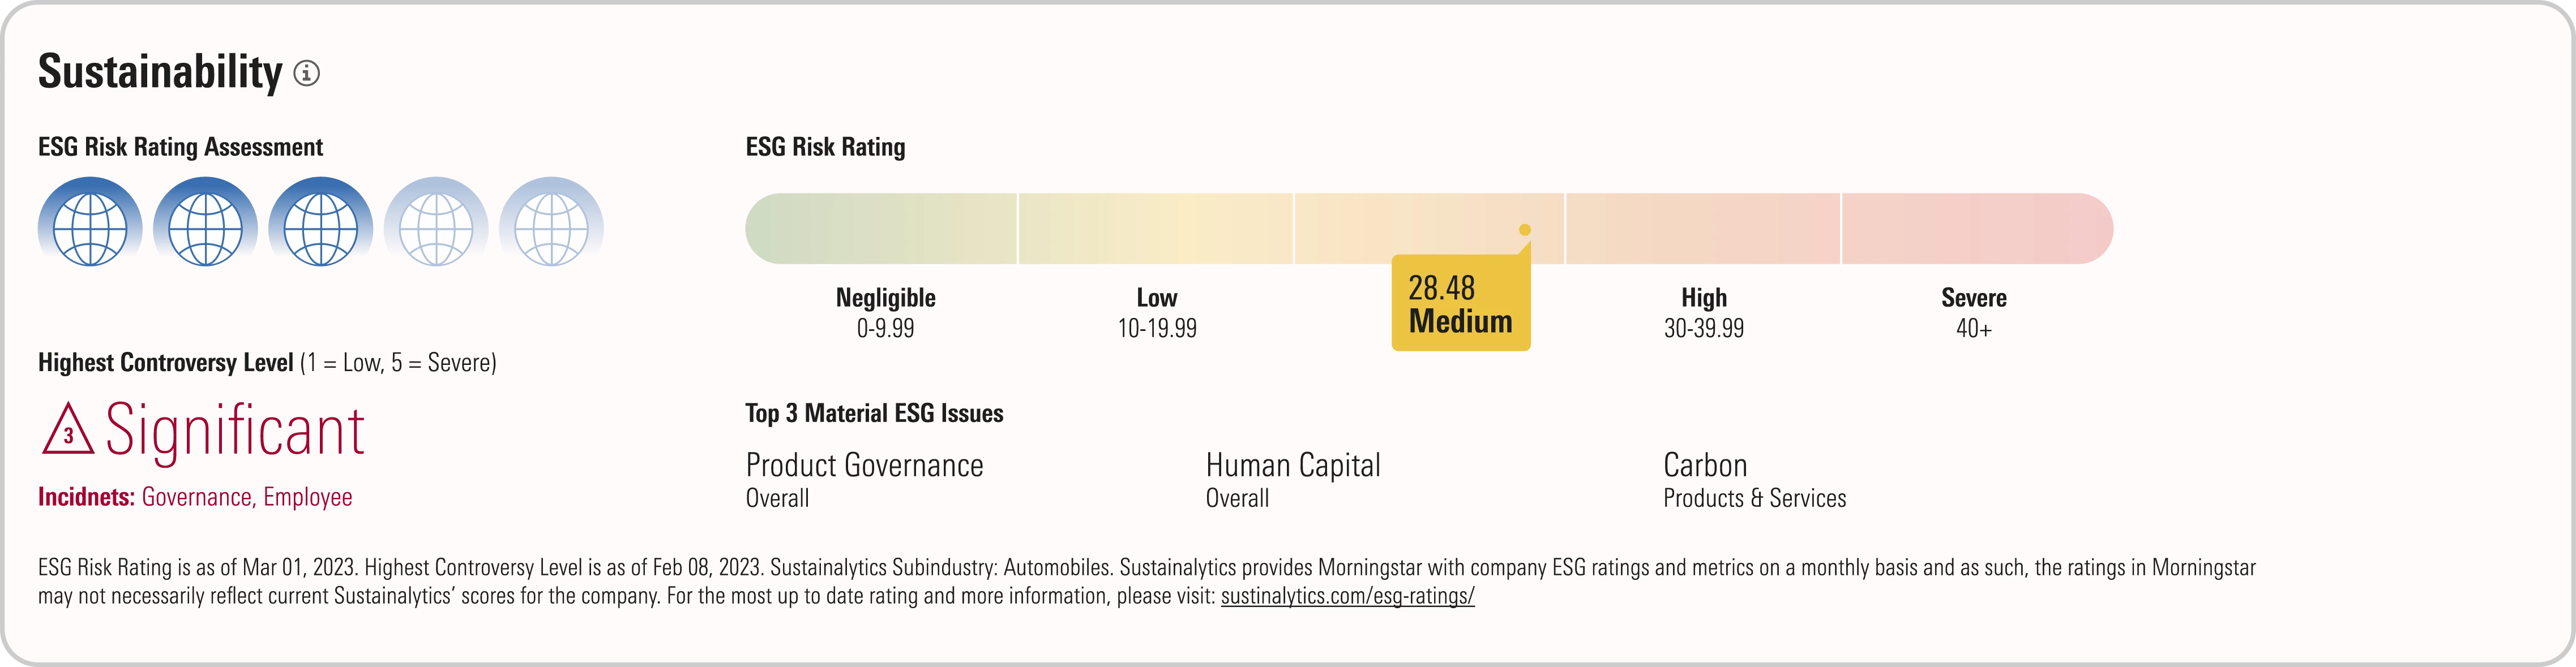The width and height of the screenshot is (2576, 667).
Task: Click the info icon beside Sustainability
Action: pos(306,73)
